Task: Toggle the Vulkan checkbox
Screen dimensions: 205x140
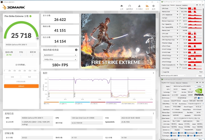Action: click(x=171, y=136)
